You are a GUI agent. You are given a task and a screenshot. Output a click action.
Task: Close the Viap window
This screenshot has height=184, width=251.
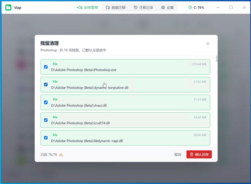[244, 8]
